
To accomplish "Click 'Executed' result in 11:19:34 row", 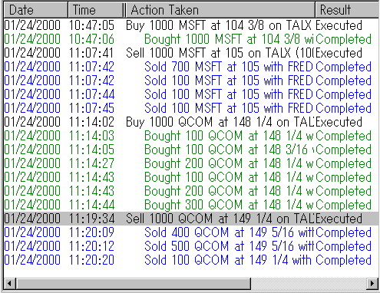I will (339, 219).
